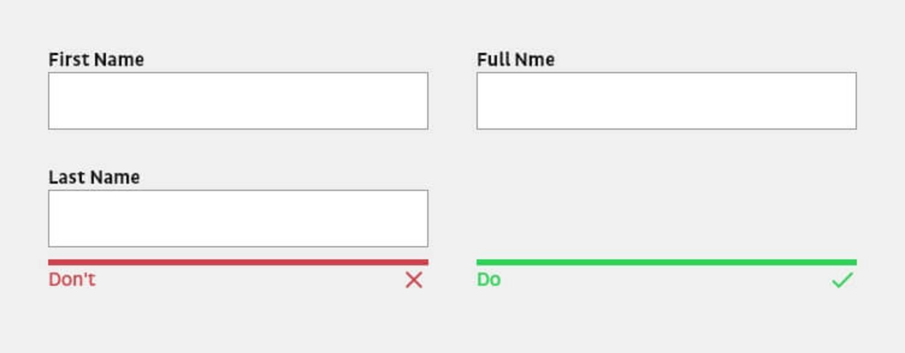
Task: Click the green tick on the right side
Action: coord(842,279)
